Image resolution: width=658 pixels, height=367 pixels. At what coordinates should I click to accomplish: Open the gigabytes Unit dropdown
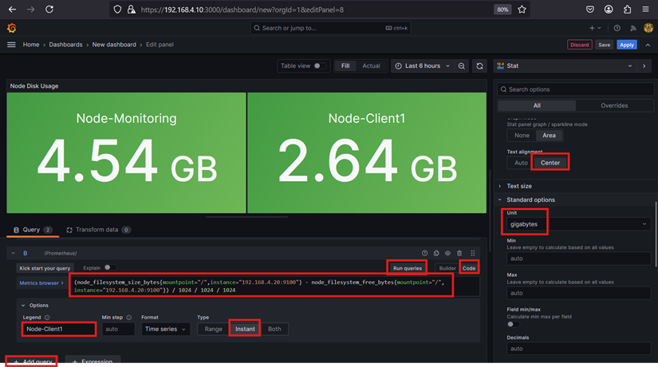578,224
